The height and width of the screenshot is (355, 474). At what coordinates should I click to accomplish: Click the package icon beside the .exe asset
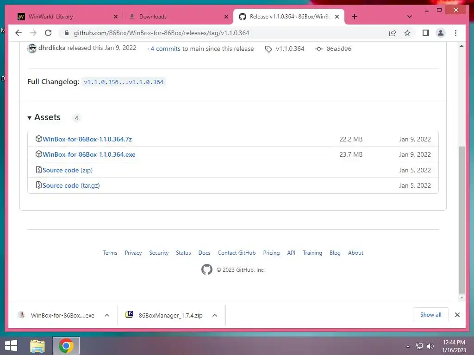click(38, 153)
